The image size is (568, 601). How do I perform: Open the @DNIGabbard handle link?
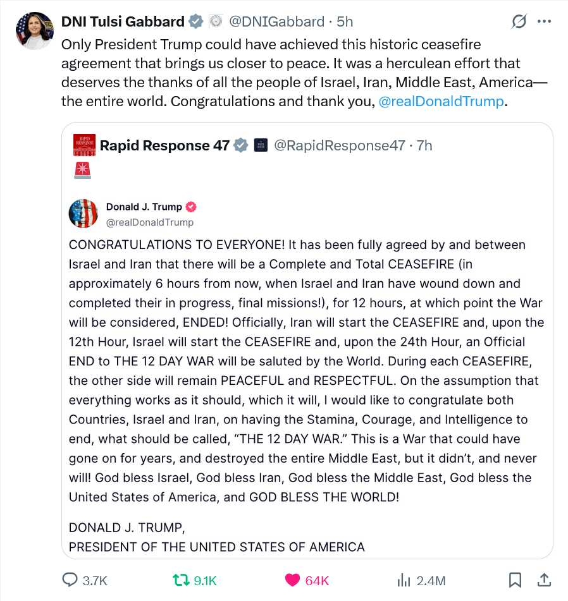(x=276, y=21)
